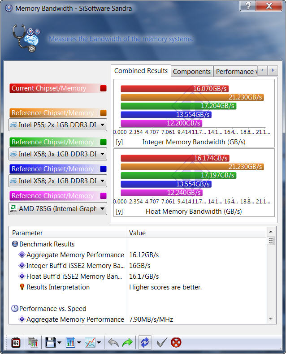Select the Results Interpretation row
Viewport: 286px width, 354px height.
pos(138,287)
